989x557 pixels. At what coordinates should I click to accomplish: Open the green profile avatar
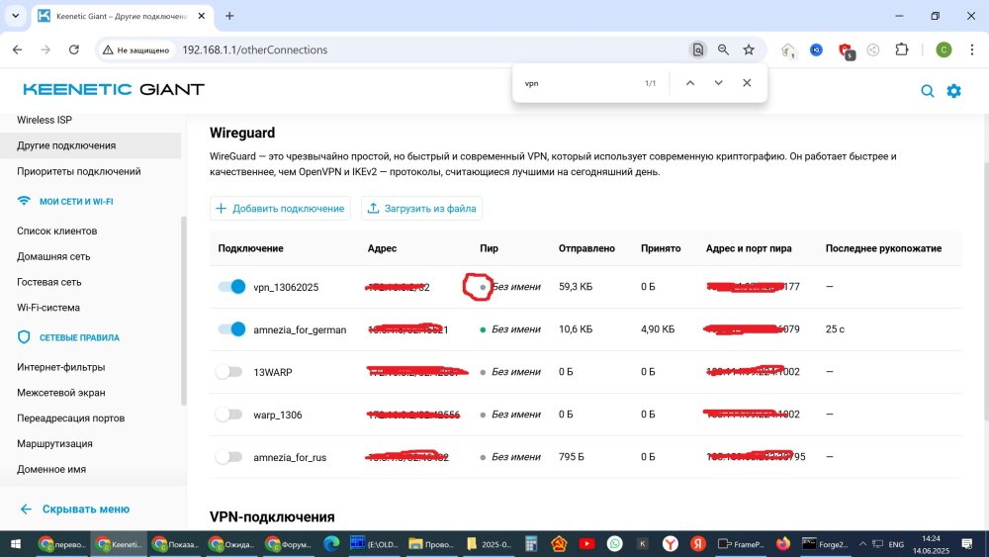click(944, 49)
